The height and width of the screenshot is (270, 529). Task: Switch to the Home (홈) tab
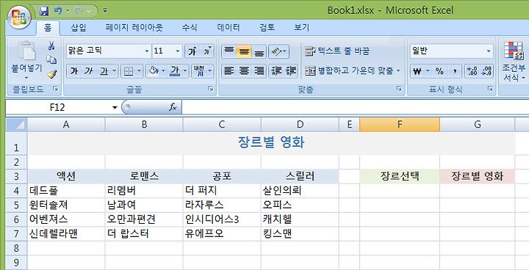(48, 28)
